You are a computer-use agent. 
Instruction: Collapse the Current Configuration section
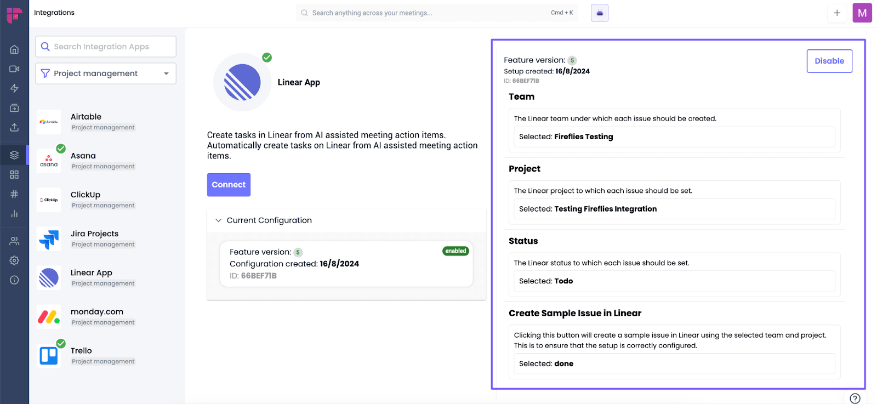pos(346,220)
